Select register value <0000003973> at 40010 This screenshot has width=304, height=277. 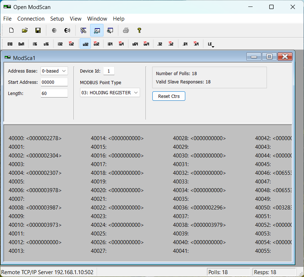[x=44, y=225]
